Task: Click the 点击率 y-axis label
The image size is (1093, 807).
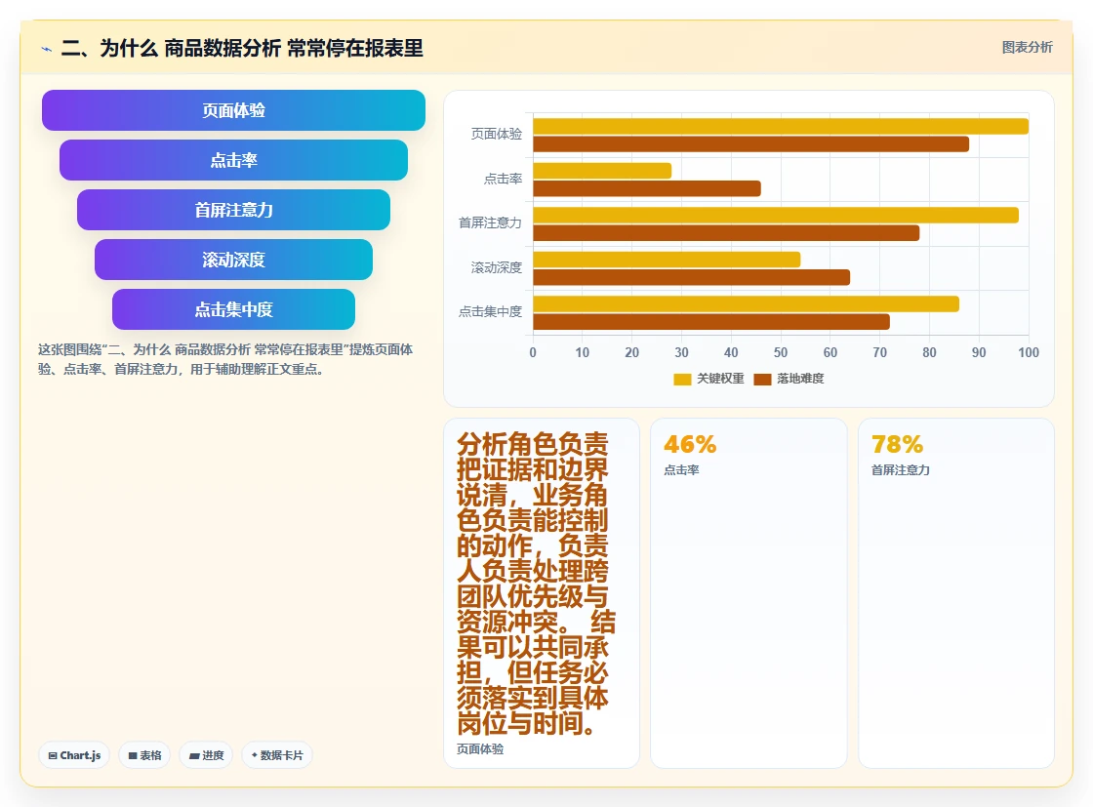Action: [503, 180]
